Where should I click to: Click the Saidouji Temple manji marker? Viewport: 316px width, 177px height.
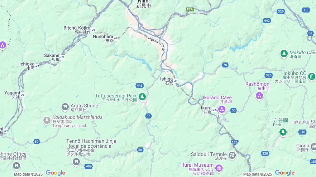coord(232,155)
